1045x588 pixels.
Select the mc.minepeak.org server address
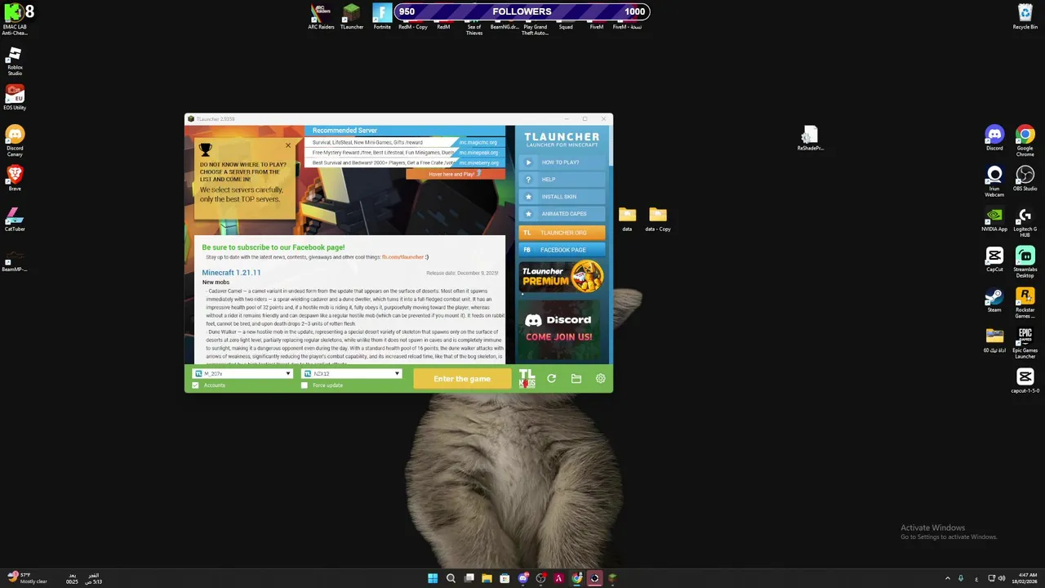click(478, 153)
